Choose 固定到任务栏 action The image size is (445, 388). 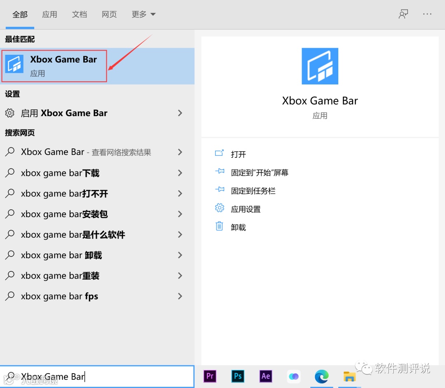[253, 191]
